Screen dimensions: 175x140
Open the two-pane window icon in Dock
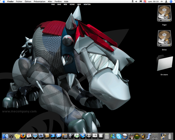[155, 136]
